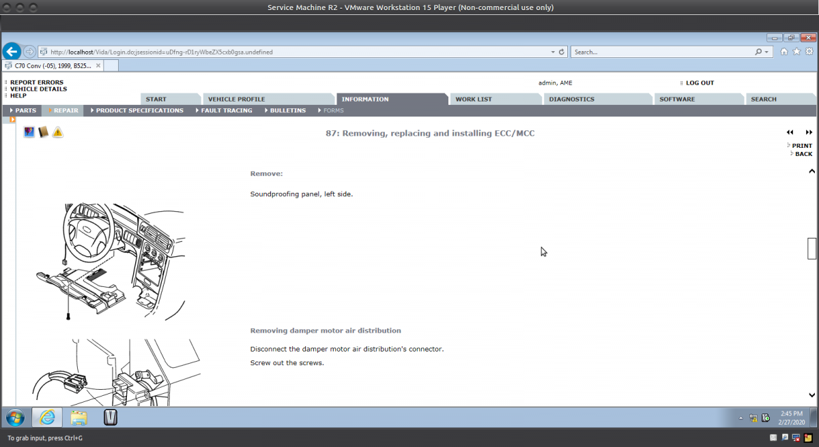Go to next document with double-right arrows
This screenshot has width=819, height=447.
tap(809, 132)
